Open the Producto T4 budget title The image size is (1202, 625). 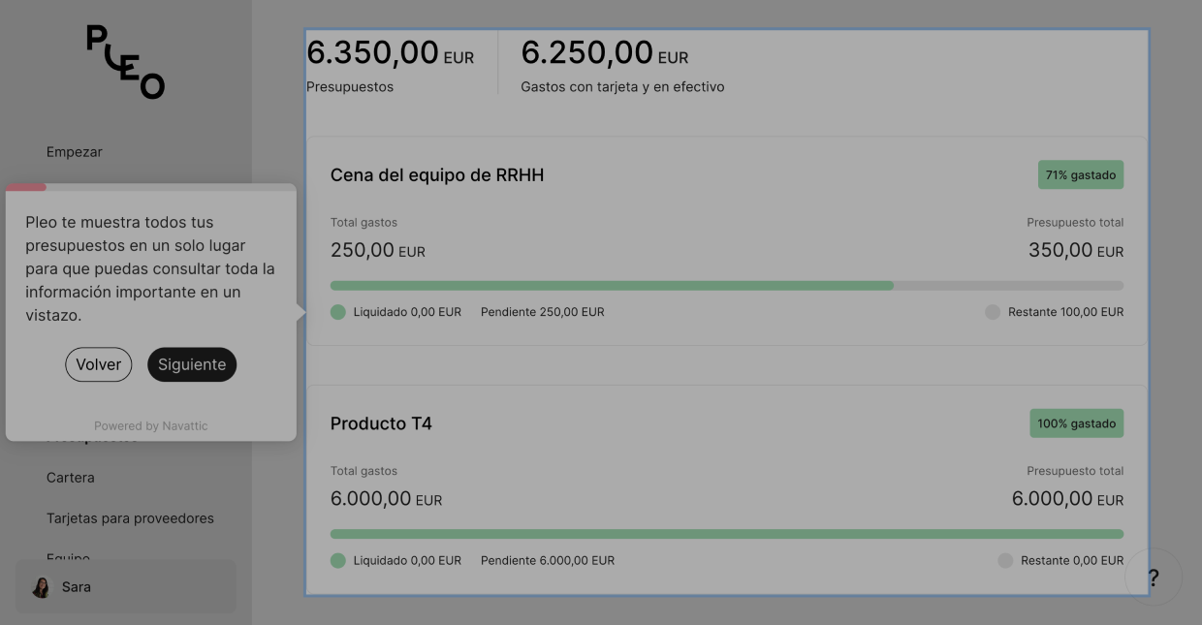(x=381, y=423)
